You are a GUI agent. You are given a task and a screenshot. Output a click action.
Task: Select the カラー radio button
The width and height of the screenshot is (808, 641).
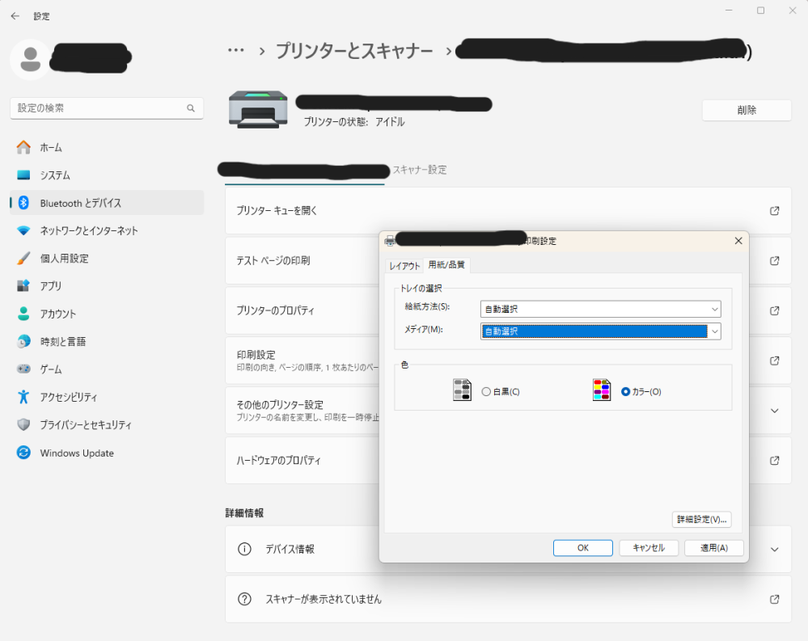[x=626, y=392]
